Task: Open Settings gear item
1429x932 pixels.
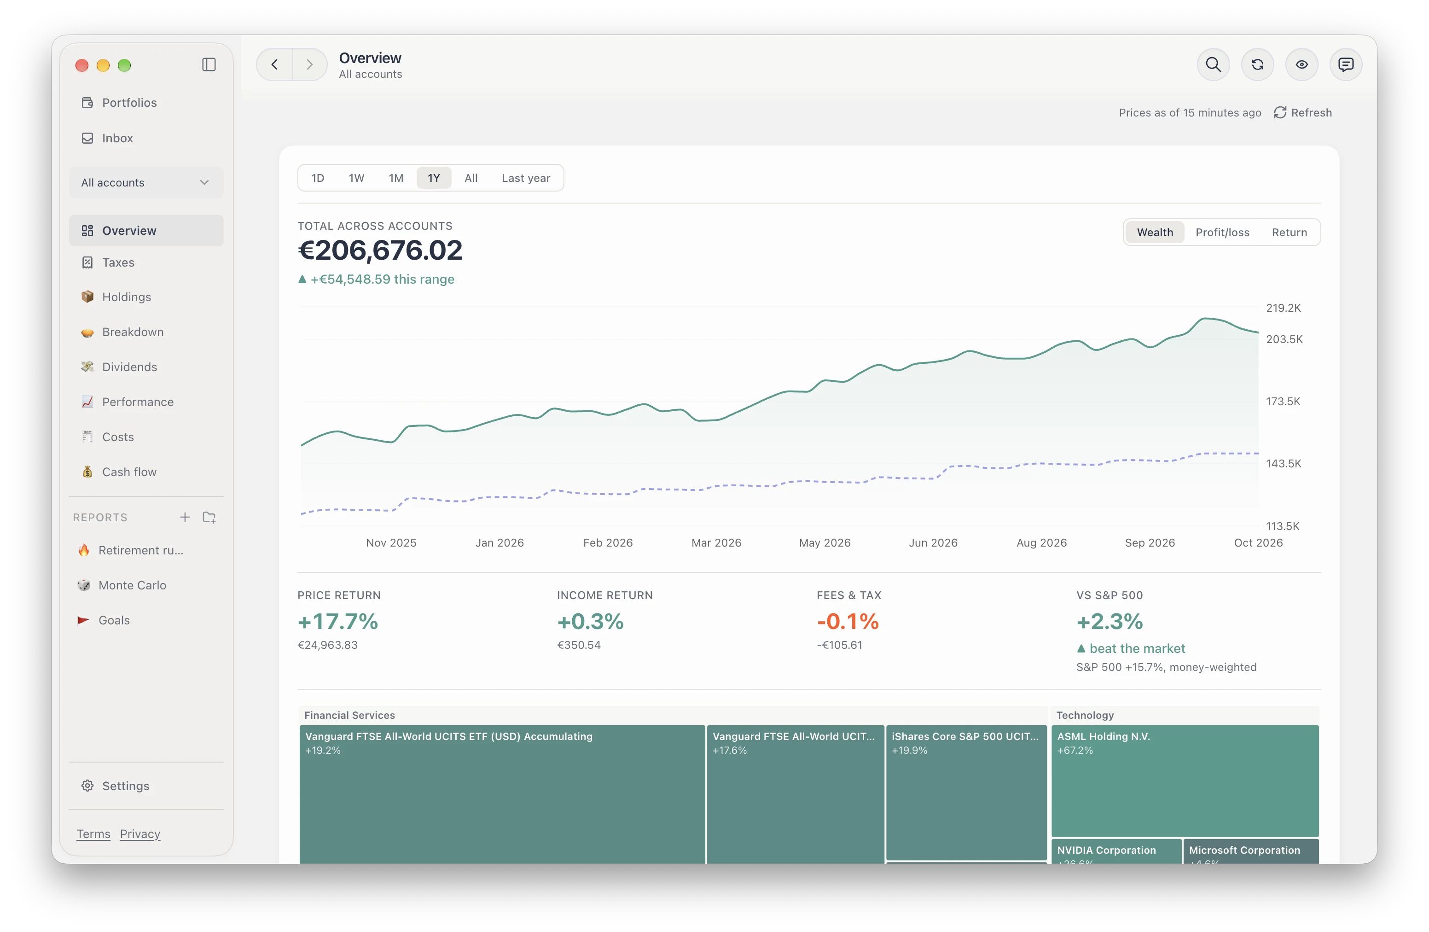Action: tap(146, 786)
